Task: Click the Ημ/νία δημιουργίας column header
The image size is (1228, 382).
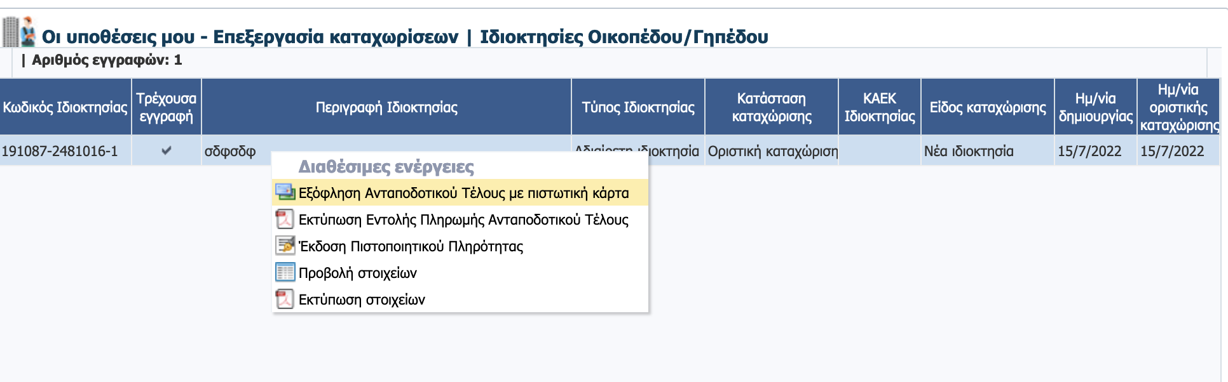Action: pyautogui.click(x=1095, y=107)
